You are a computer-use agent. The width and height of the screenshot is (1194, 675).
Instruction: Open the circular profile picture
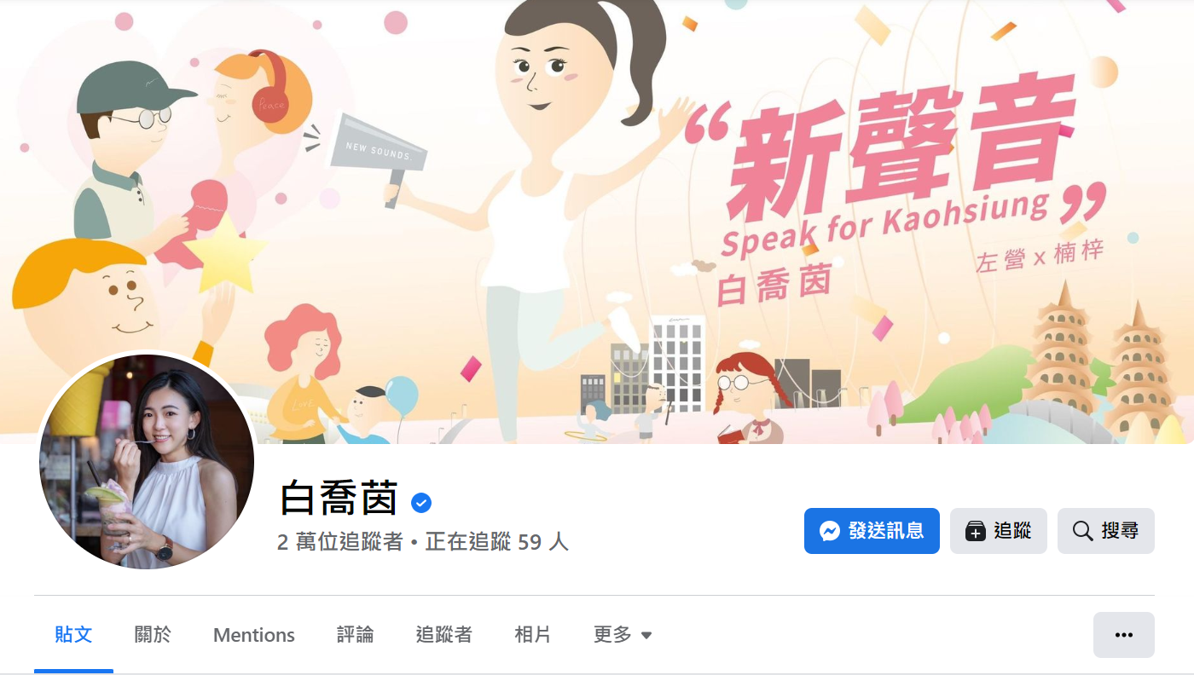147,461
